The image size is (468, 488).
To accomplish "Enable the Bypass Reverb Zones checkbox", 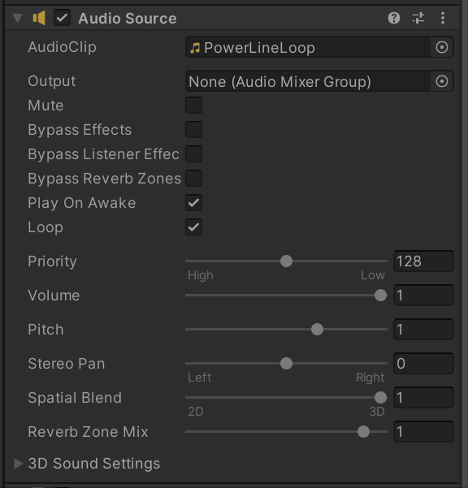I will [x=193, y=179].
